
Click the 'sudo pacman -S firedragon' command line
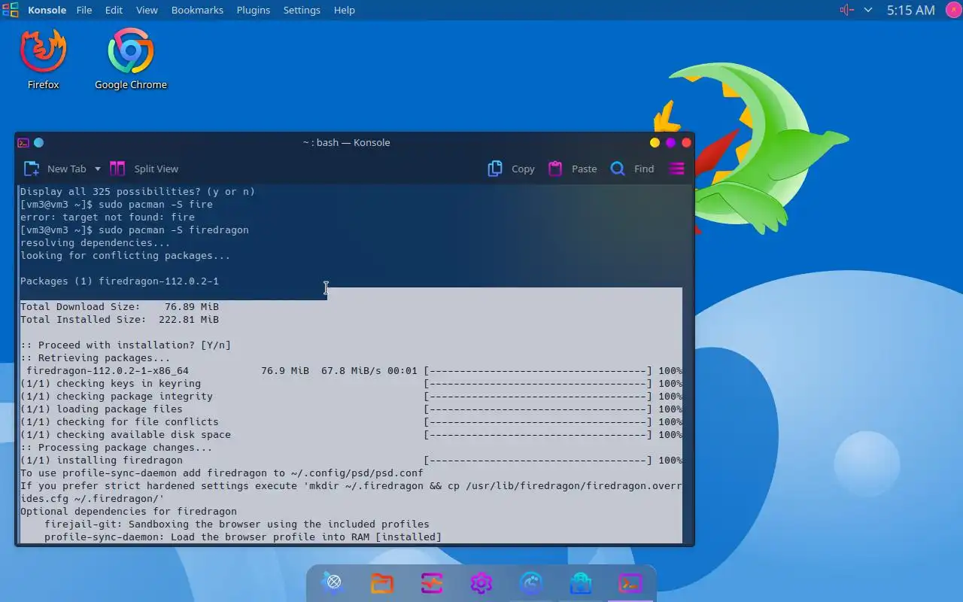135,230
